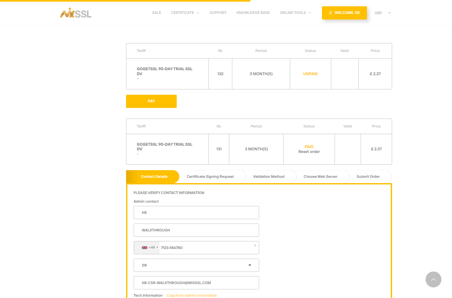
Task: Click the yellow PAY button
Action: click(151, 101)
